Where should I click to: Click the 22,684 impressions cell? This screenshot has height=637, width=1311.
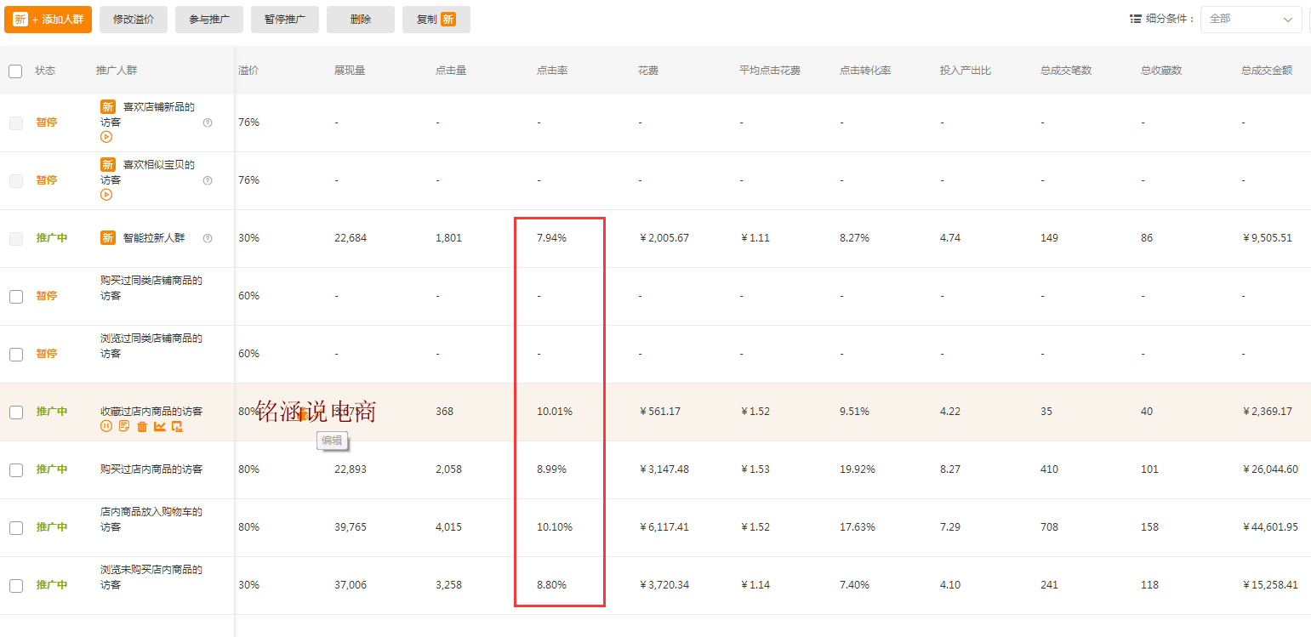(x=351, y=238)
